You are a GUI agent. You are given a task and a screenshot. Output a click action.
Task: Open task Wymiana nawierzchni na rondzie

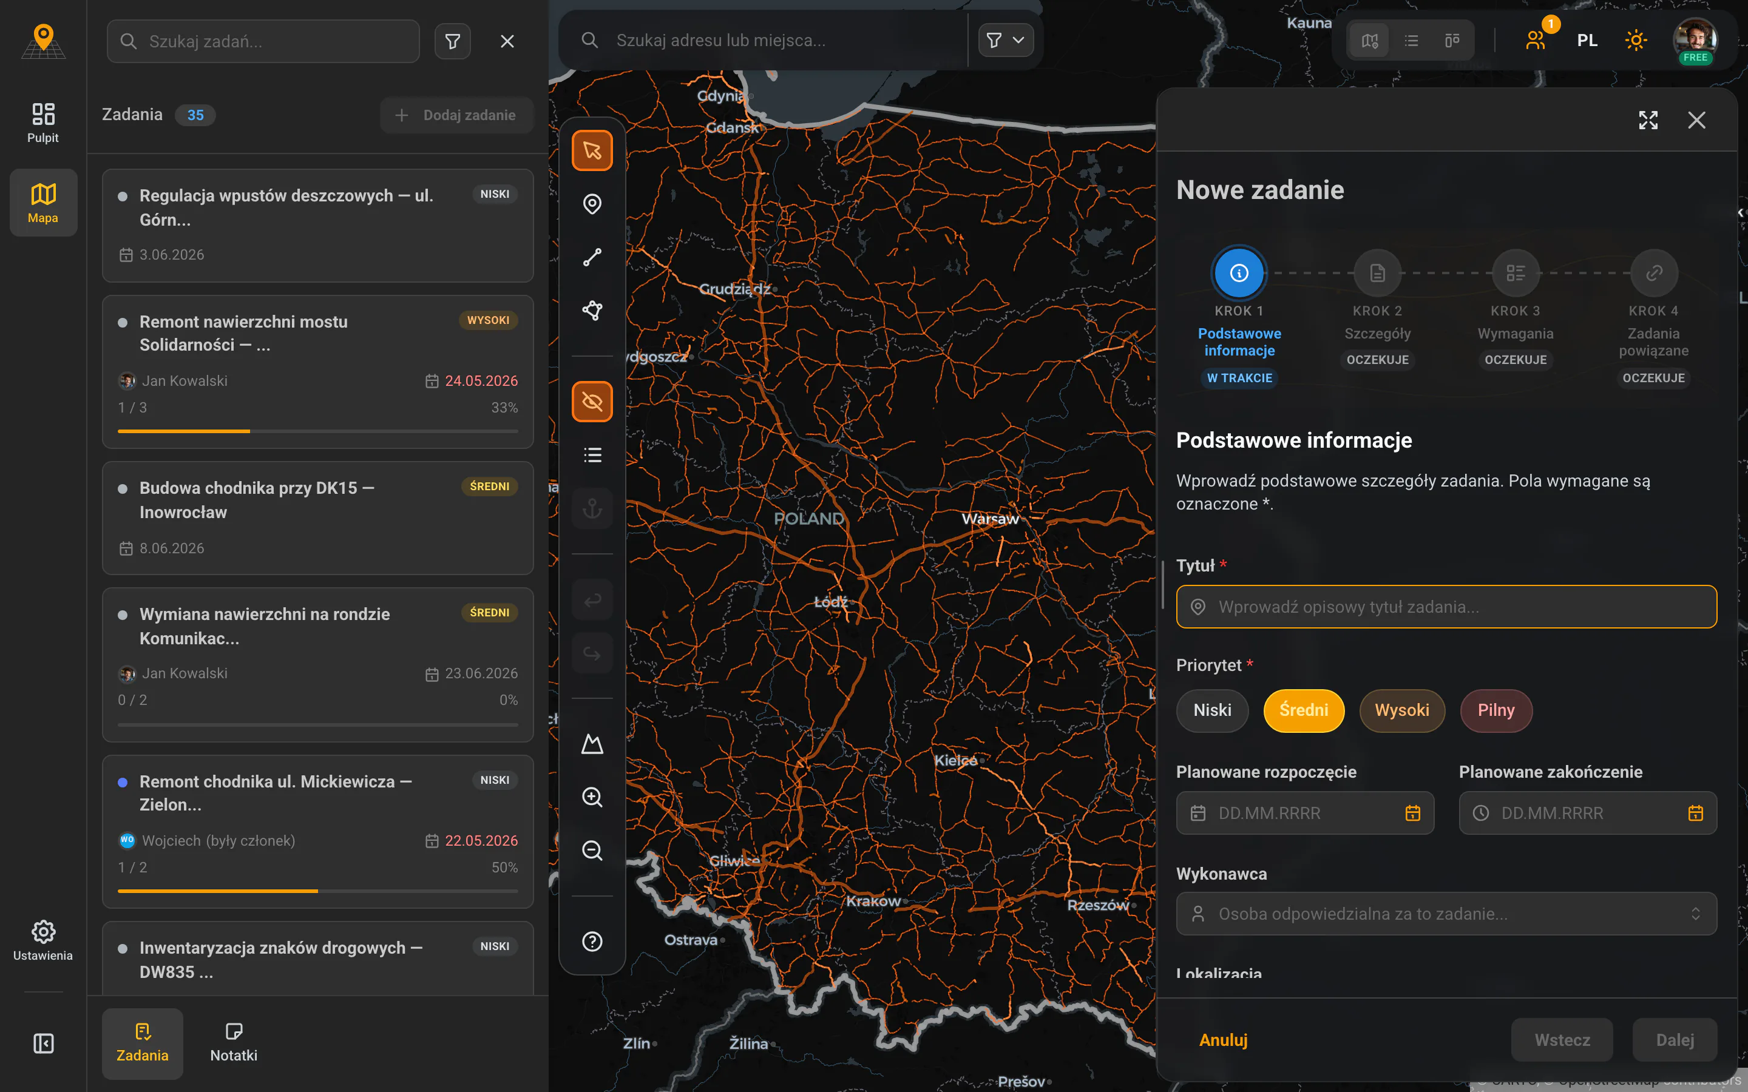[x=318, y=664]
